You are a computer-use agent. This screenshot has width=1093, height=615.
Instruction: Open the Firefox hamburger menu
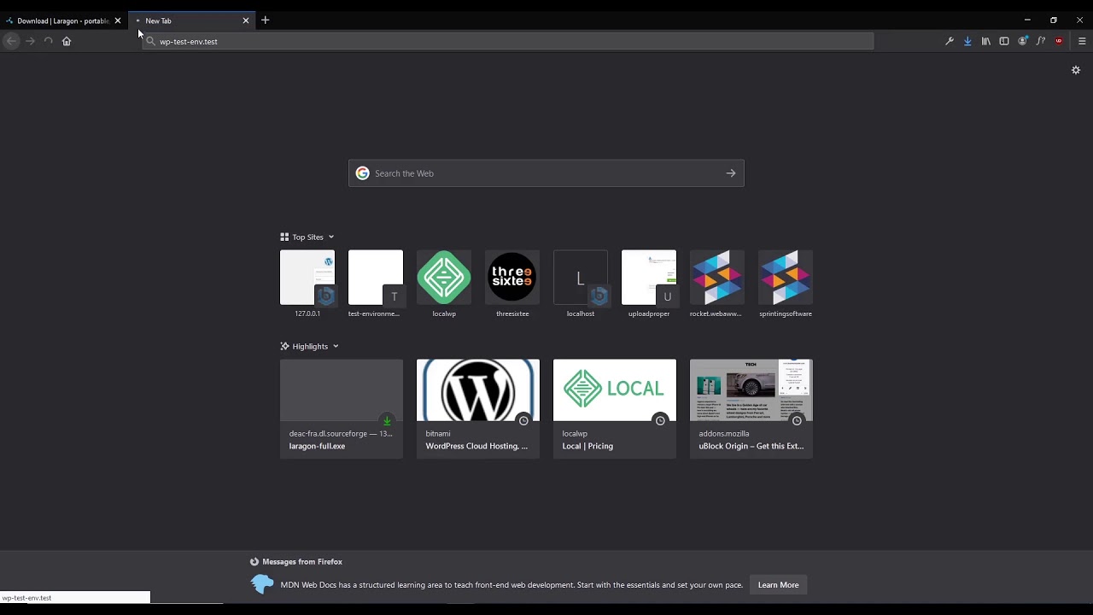pyautogui.click(x=1082, y=41)
